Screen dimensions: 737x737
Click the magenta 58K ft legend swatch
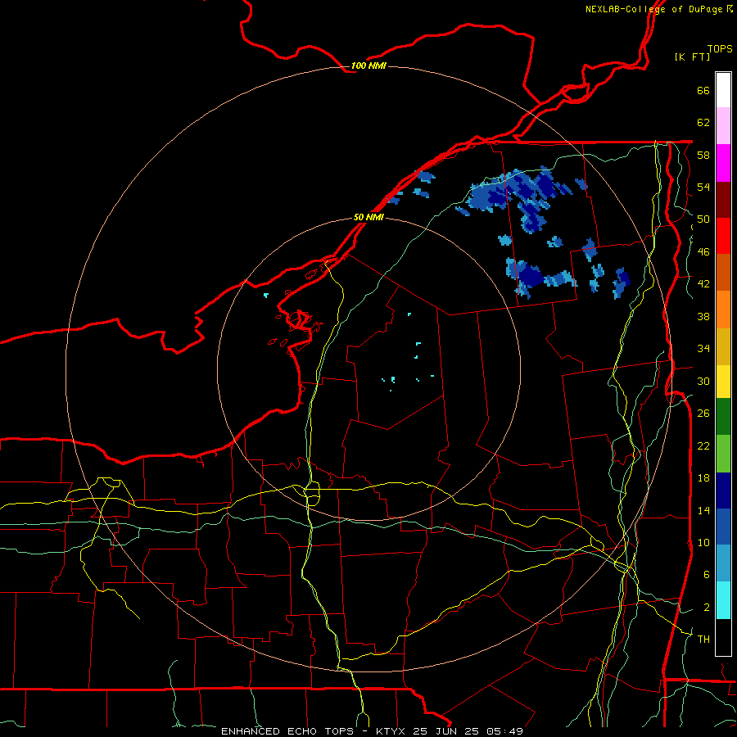pyautogui.click(x=723, y=163)
